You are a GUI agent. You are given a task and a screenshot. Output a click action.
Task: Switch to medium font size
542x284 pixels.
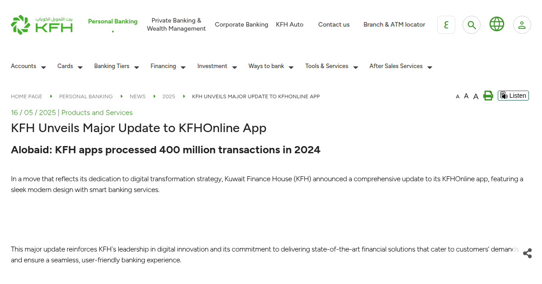[x=466, y=96]
